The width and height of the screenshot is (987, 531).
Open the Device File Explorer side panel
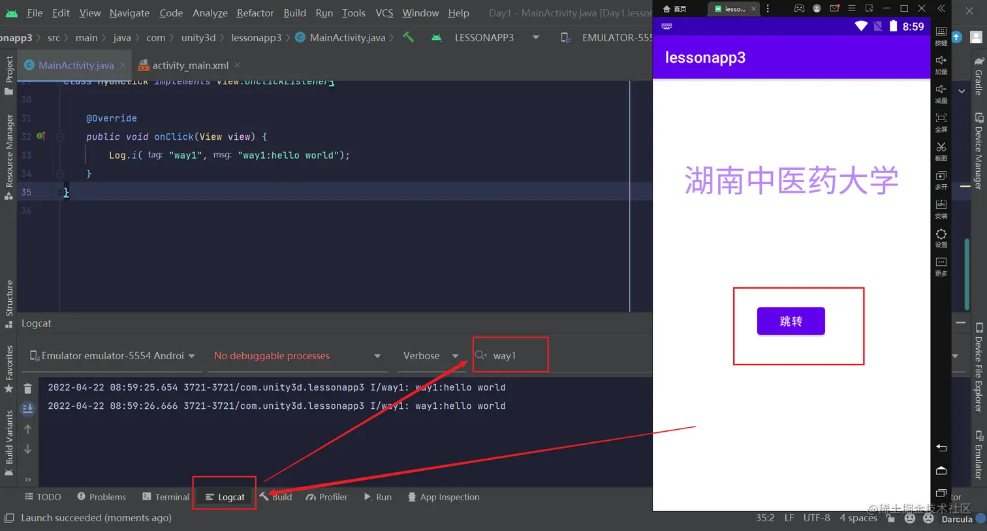pos(979,367)
